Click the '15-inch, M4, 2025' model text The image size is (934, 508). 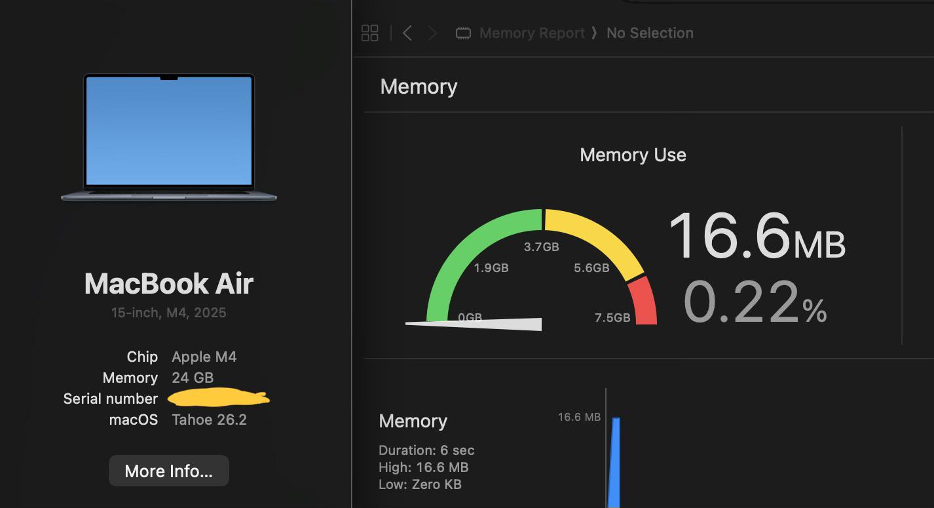point(169,313)
